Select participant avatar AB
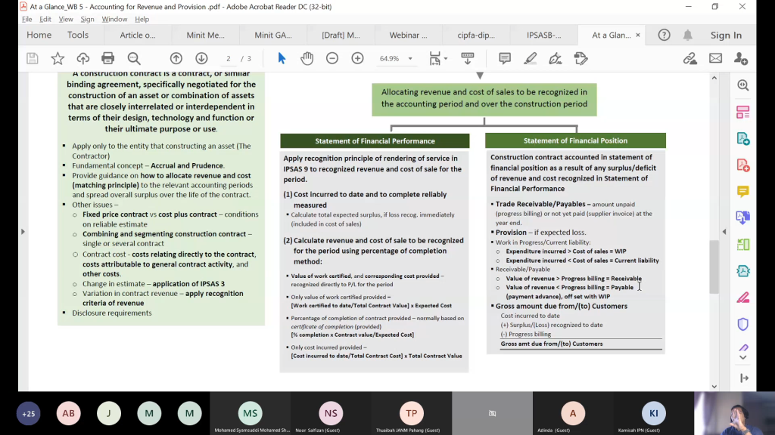The image size is (775, 435). (69, 413)
